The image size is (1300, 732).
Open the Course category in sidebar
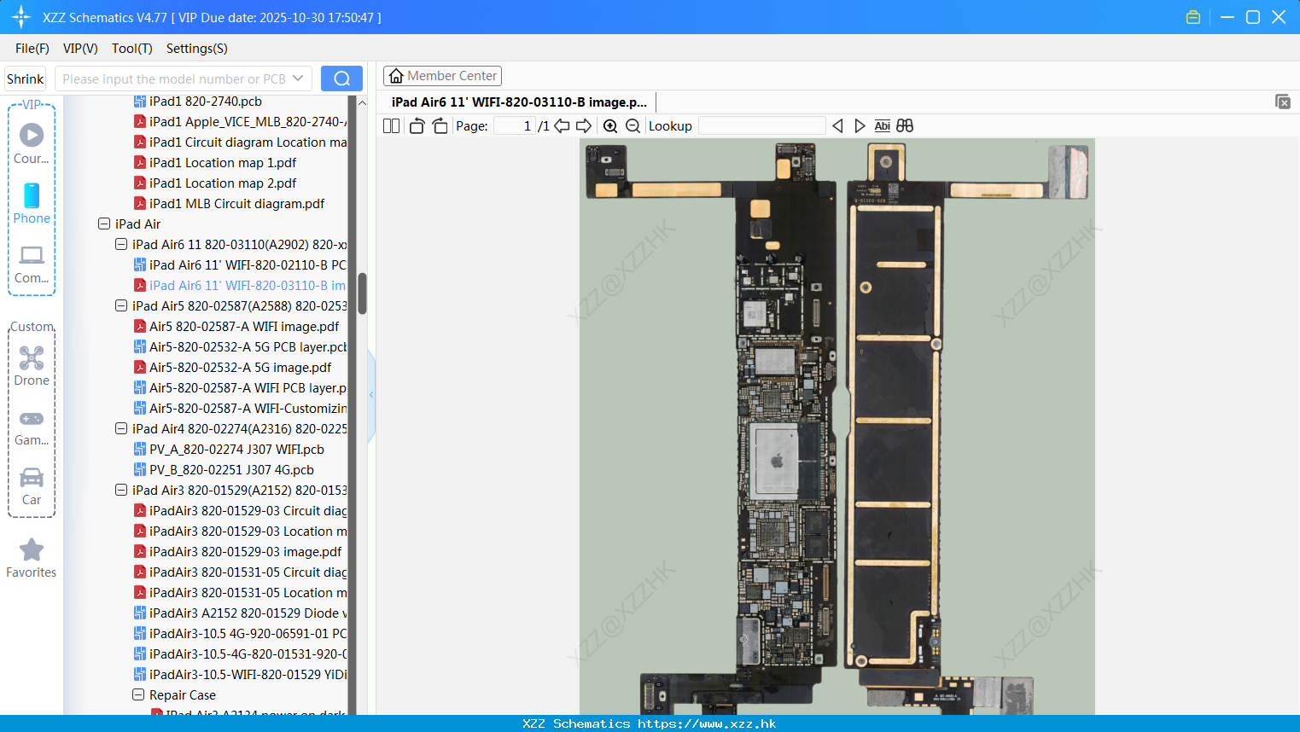coord(32,144)
